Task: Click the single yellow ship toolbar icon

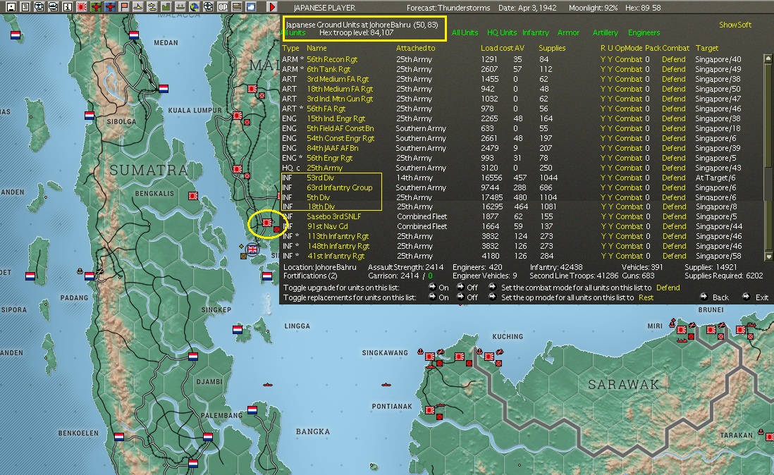Action: (138, 7)
